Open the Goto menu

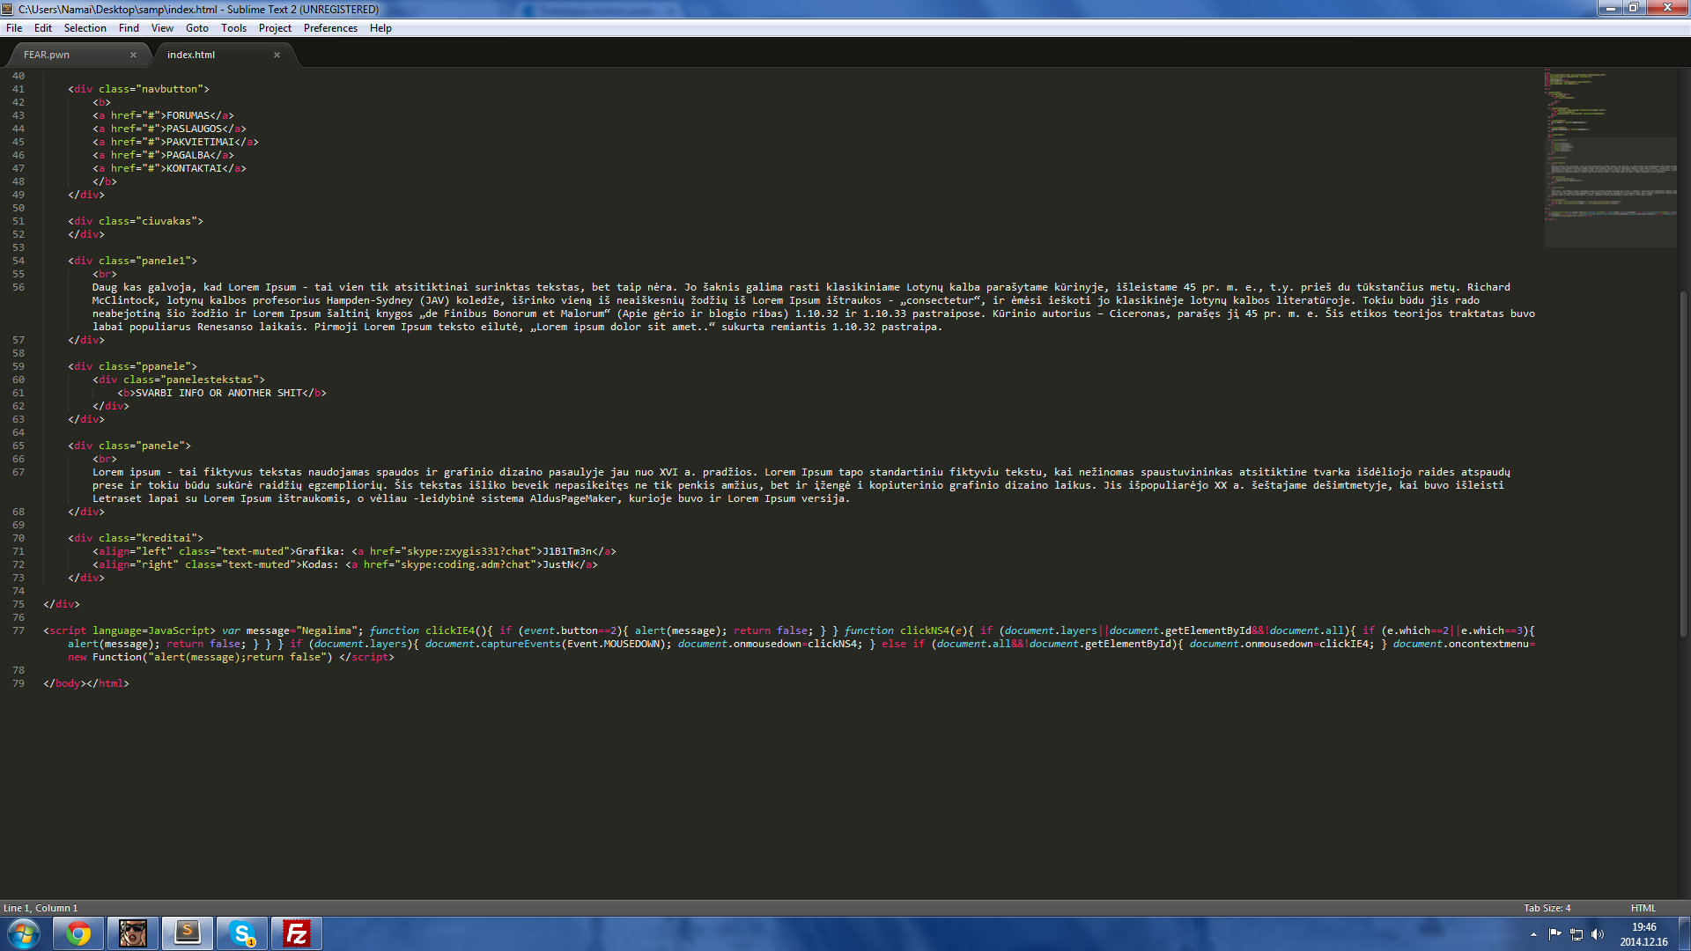(197, 28)
